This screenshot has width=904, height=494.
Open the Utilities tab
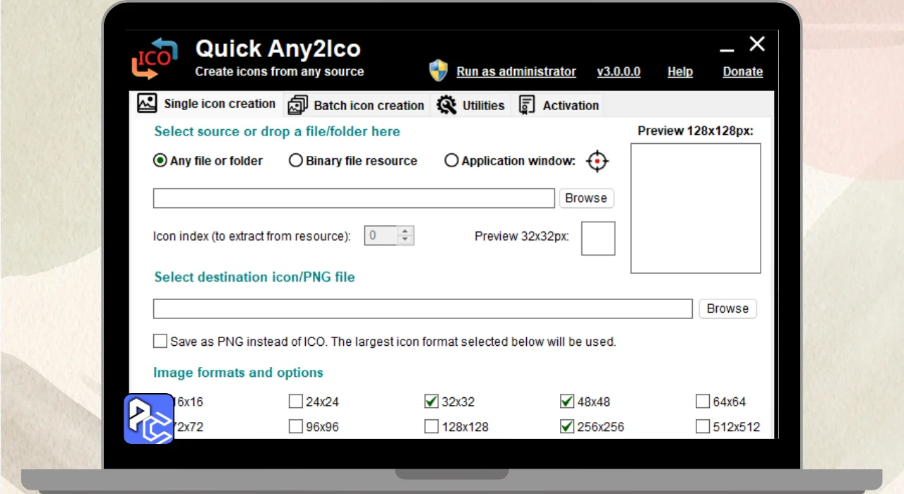click(x=470, y=105)
